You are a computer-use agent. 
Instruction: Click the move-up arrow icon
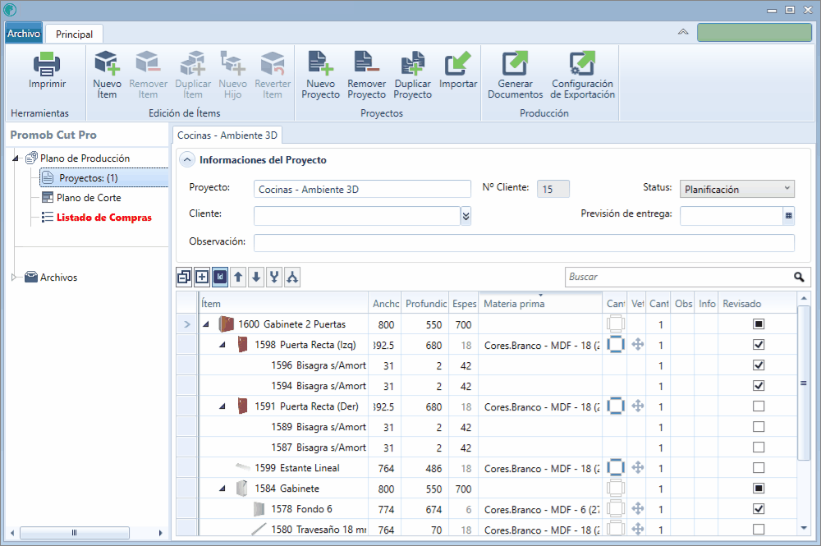point(238,277)
